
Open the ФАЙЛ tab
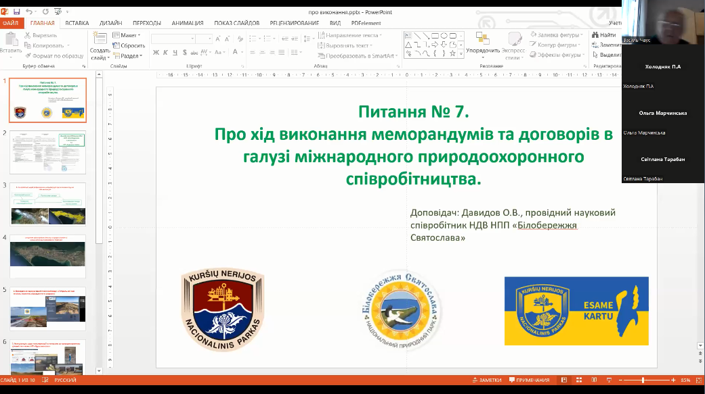[11, 23]
